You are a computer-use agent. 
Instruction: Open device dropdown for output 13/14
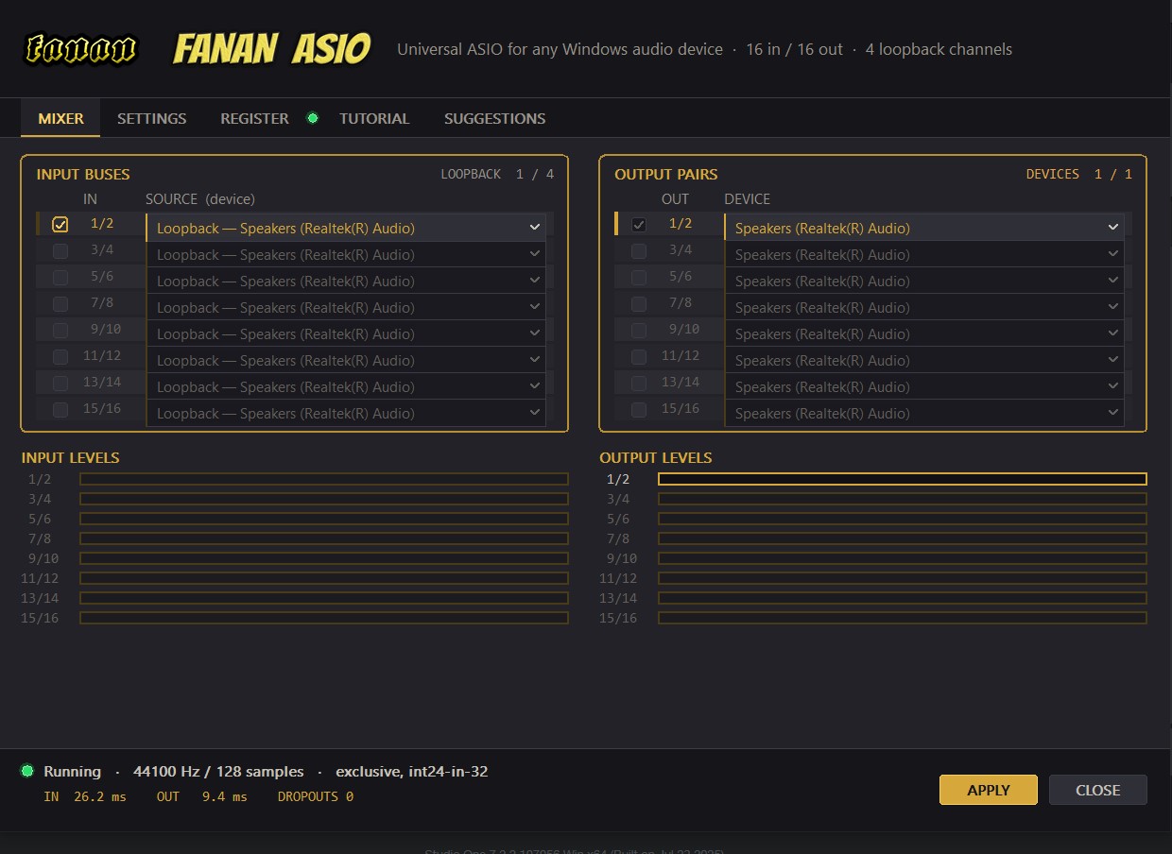[x=924, y=386]
